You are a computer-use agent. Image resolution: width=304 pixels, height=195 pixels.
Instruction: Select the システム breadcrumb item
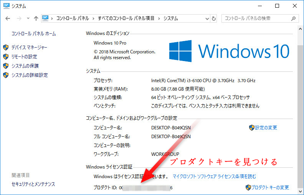pos(170,18)
